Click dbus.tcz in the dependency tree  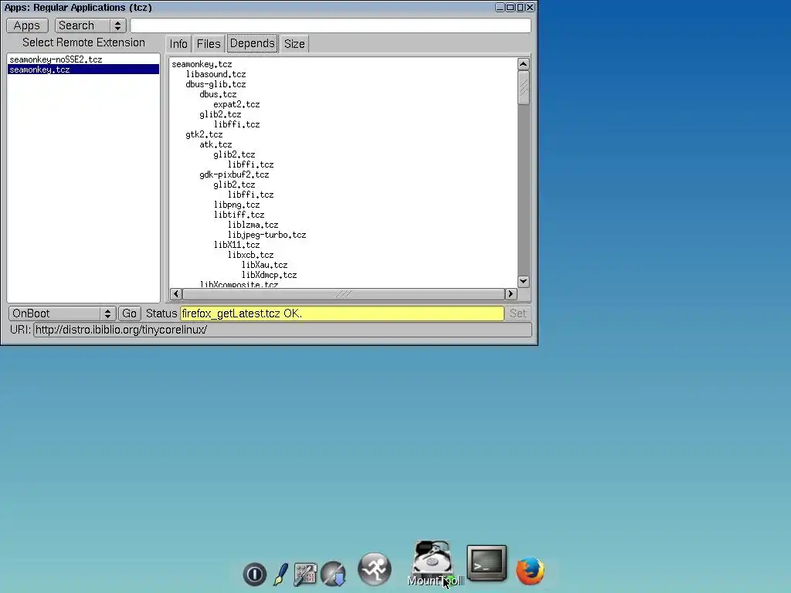click(218, 94)
